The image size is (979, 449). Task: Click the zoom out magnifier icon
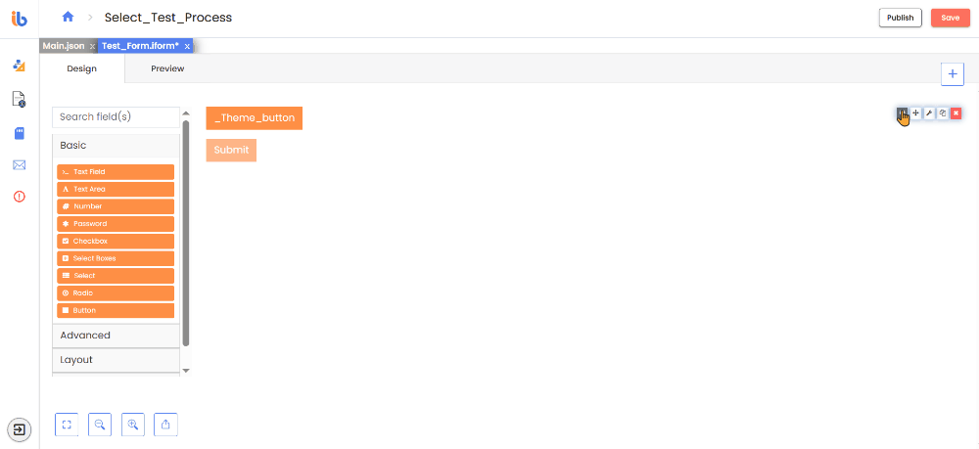click(x=100, y=425)
